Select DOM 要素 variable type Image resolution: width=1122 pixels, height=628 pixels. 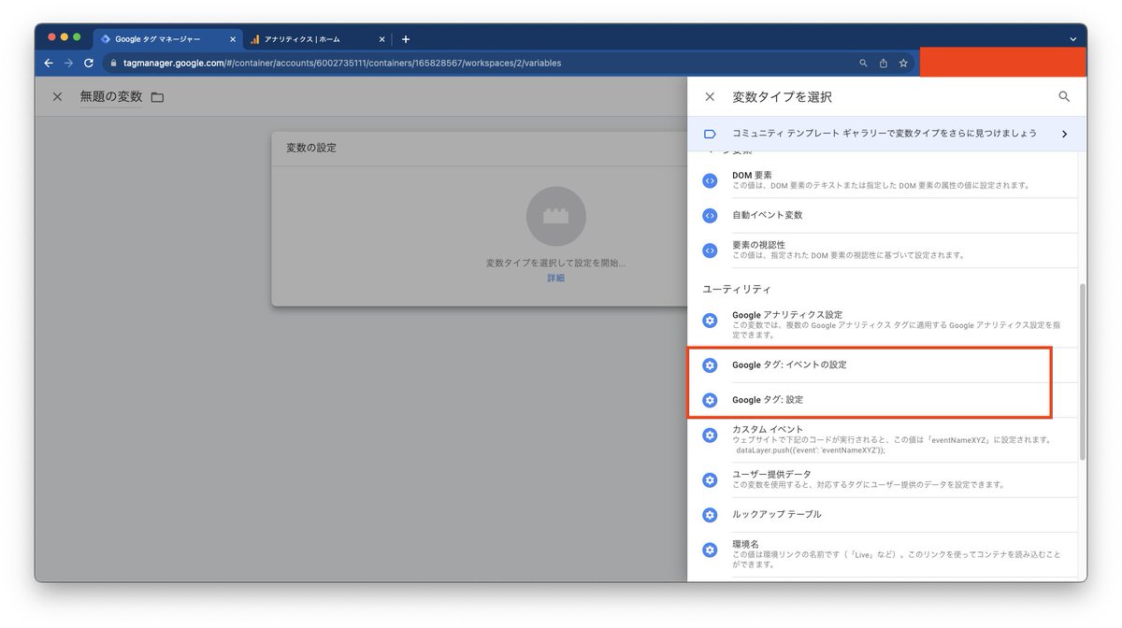coord(889,180)
